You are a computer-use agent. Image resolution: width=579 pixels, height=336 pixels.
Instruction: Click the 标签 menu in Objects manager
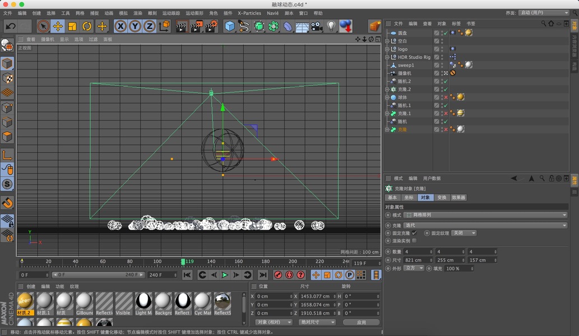pos(456,23)
